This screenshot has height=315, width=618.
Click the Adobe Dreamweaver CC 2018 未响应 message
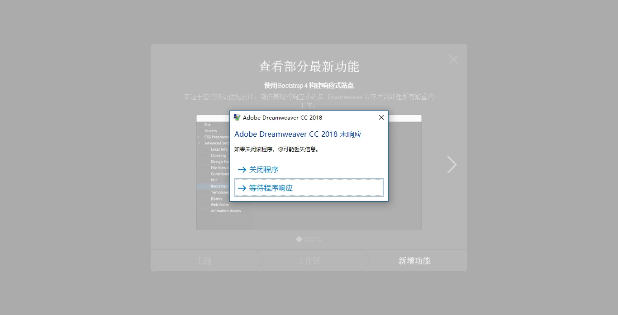click(x=298, y=134)
